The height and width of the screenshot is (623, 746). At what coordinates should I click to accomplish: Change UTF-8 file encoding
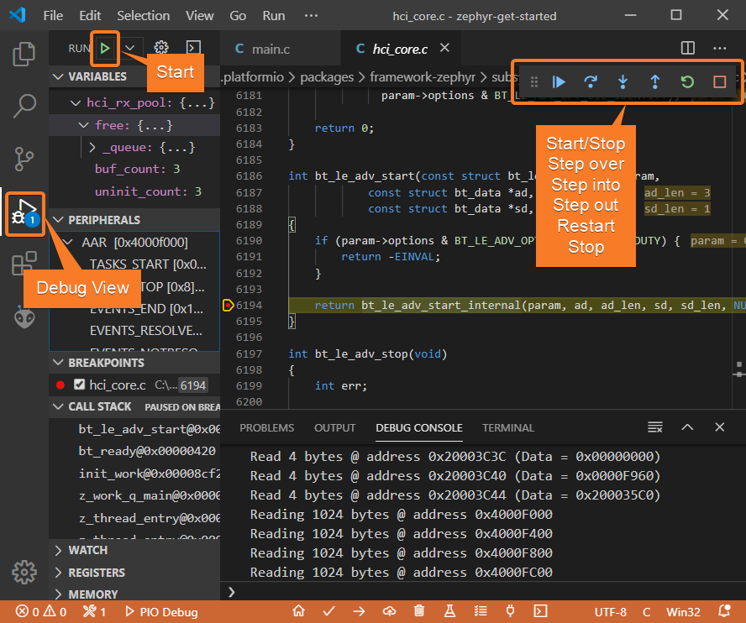pos(610,611)
